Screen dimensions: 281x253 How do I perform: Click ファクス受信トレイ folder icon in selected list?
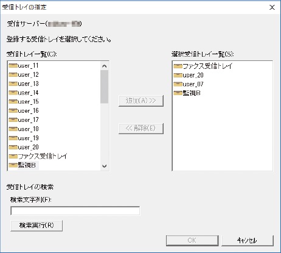(178, 66)
